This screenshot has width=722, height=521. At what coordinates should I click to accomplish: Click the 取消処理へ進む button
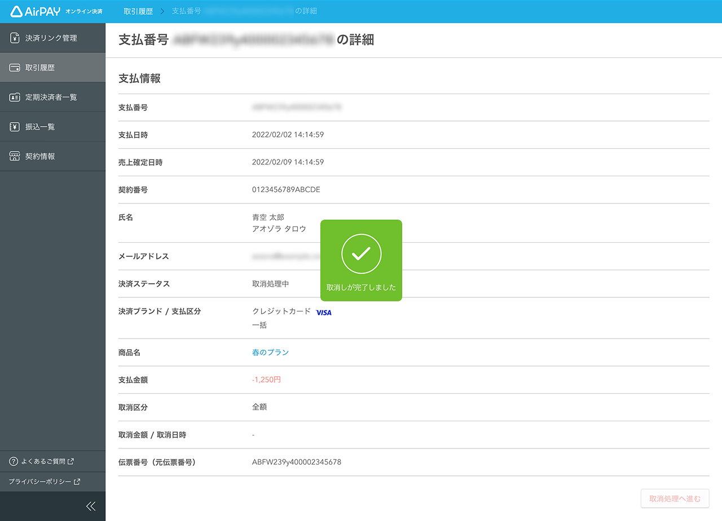click(x=675, y=498)
